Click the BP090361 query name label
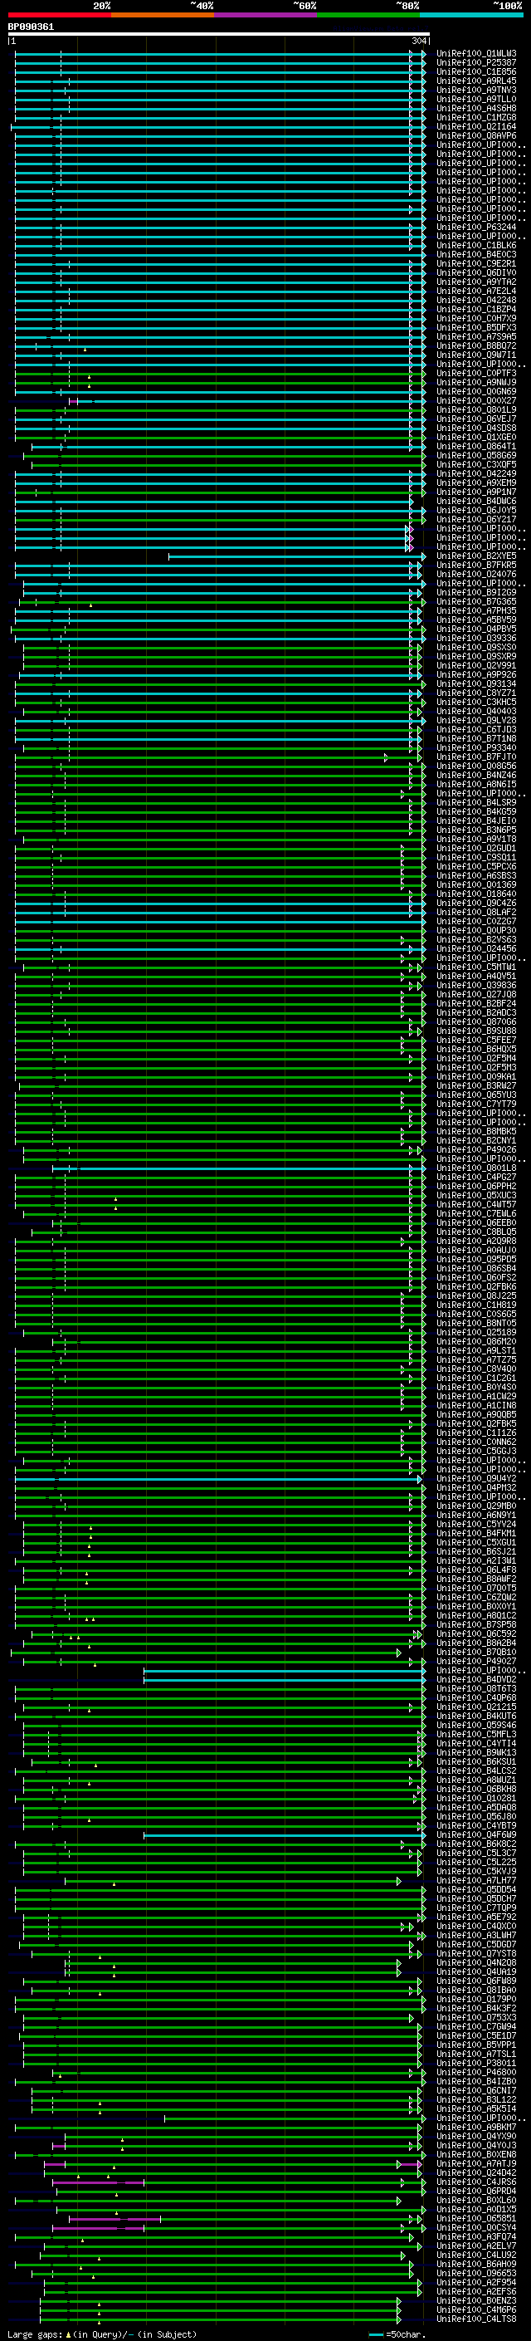The height and width of the screenshot is (2341, 531). [31, 27]
